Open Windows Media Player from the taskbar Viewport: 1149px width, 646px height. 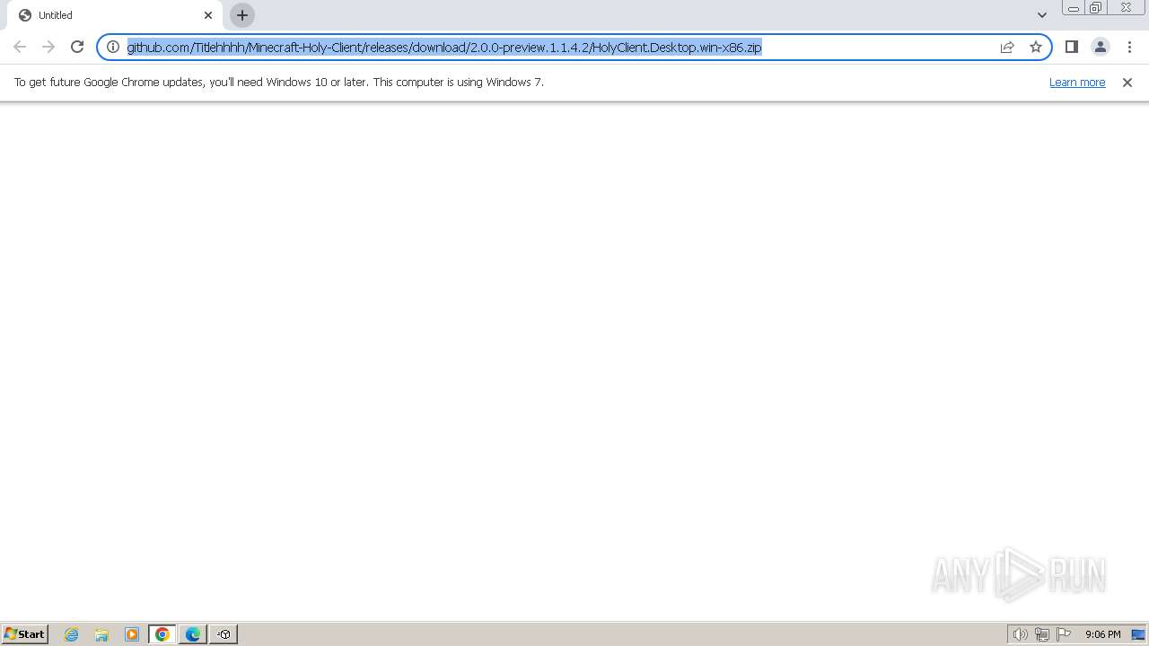(132, 634)
